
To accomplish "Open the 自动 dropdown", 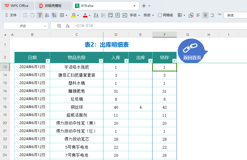I will [149, 15].
